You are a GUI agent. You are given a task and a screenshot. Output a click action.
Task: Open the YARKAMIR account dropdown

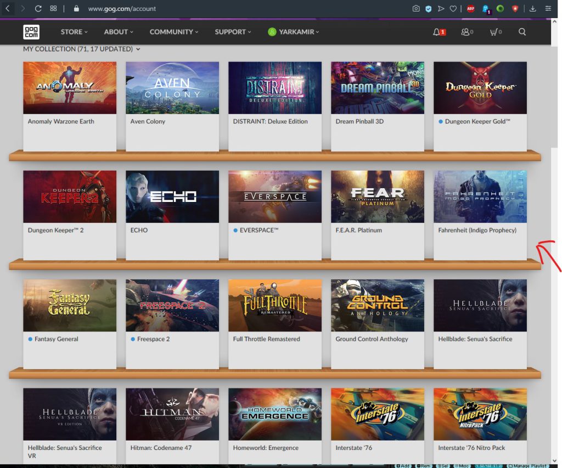pos(299,32)
